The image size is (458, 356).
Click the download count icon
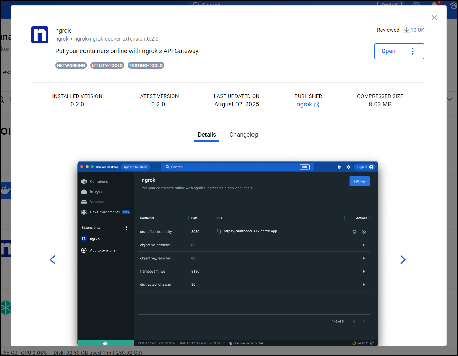pyautogui.click(x=407, y=30)
